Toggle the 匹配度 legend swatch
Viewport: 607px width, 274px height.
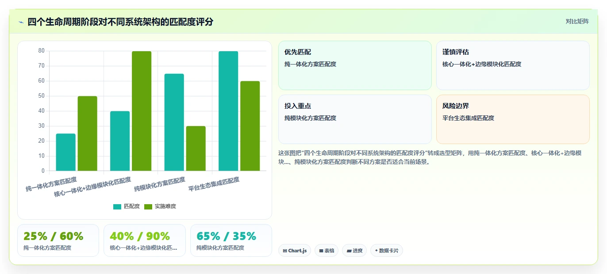[117, 207]
